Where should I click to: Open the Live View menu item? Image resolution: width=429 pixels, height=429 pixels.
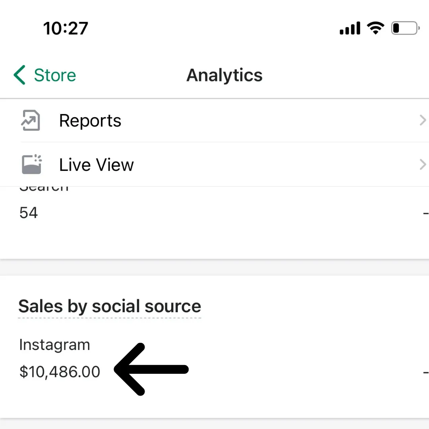click(x=97, y=165)
